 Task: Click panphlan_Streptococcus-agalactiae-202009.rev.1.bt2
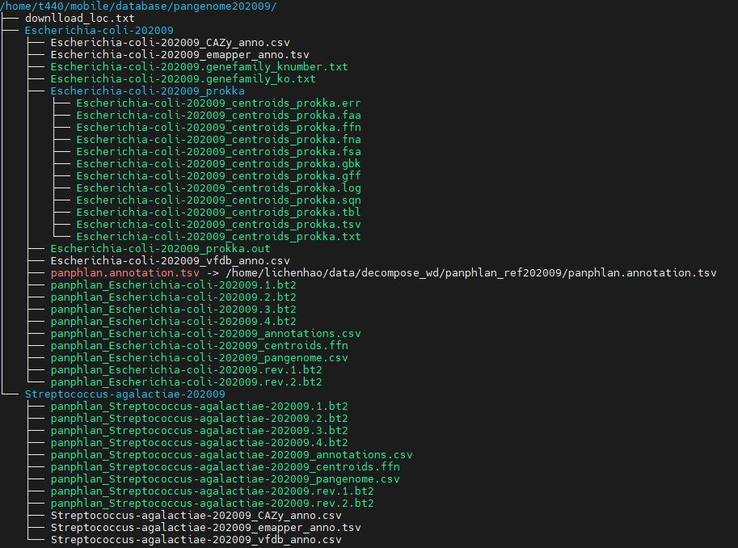[x=213, y=491]
